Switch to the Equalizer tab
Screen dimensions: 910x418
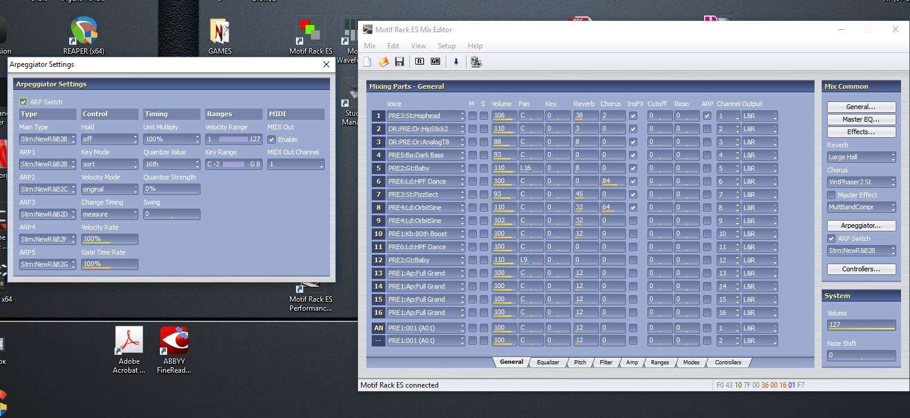pyautogui.click(x=548, y=363)
